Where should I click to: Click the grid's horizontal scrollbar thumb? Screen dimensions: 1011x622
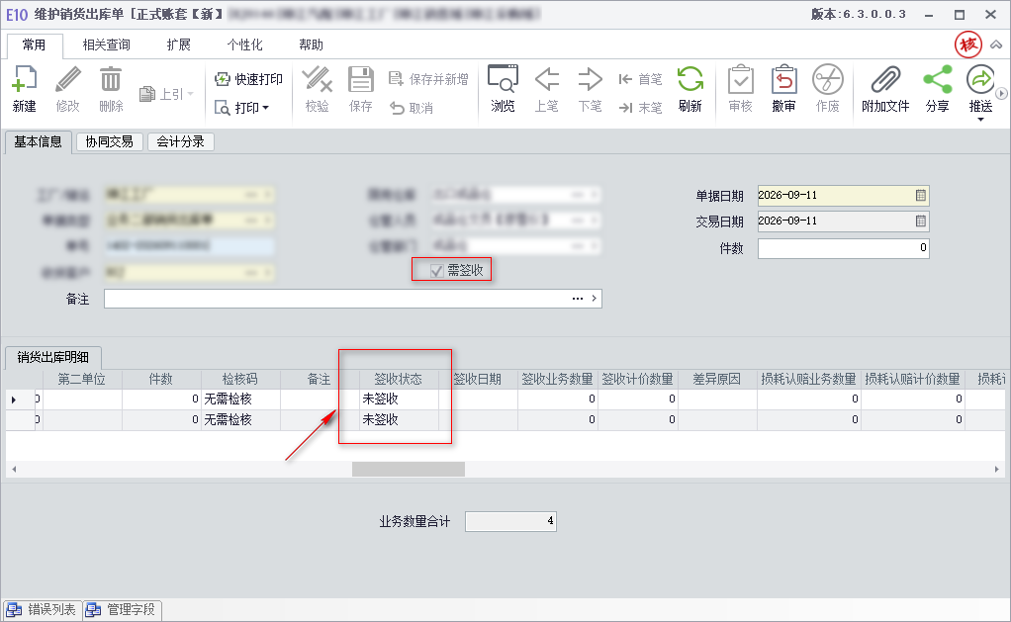409,470
